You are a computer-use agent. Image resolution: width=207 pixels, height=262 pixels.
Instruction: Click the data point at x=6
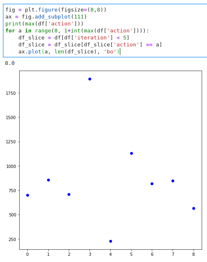pos(152,184)
